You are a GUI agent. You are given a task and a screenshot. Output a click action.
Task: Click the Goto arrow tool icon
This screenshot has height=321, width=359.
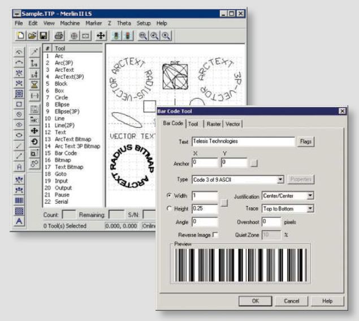[34, 52]
